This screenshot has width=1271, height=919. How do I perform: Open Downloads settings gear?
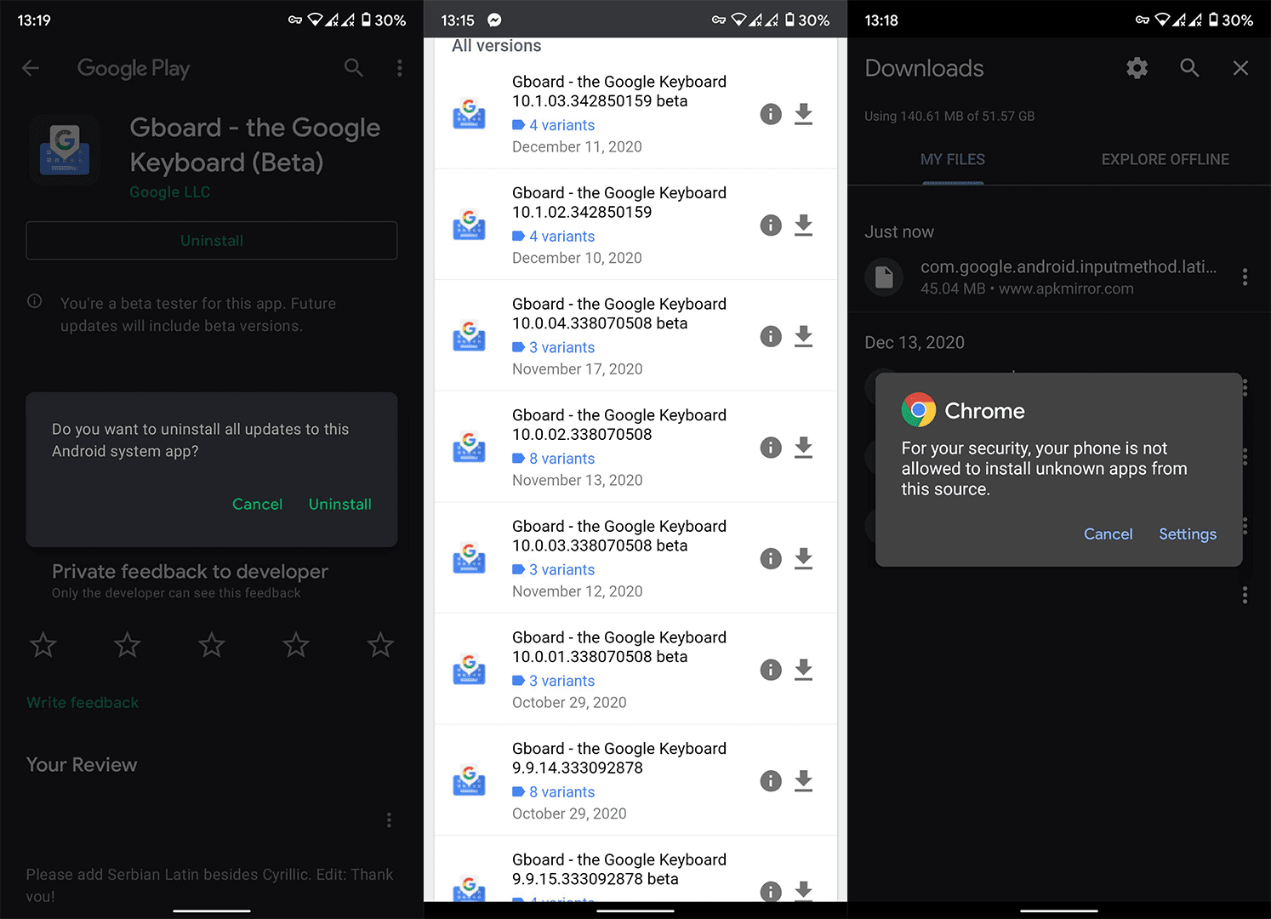1137,68
